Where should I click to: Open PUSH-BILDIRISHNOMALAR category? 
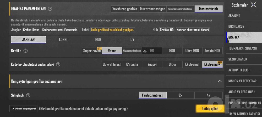coord(244,103)
